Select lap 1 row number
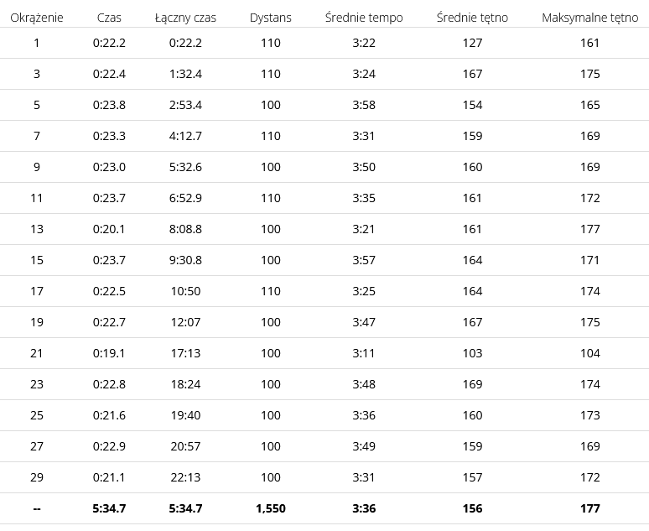 point(36,43)
